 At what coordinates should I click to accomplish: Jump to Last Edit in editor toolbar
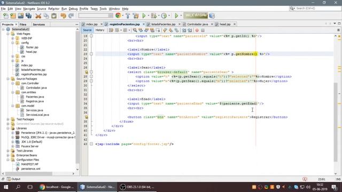point(111,30)
